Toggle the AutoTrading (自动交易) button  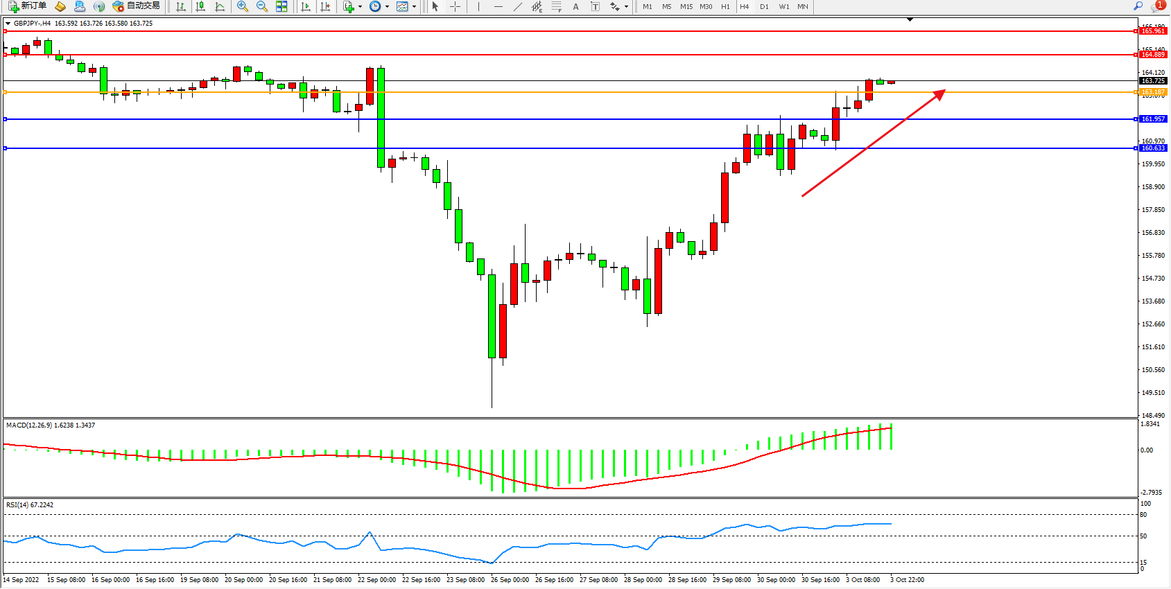coord(137,6)
